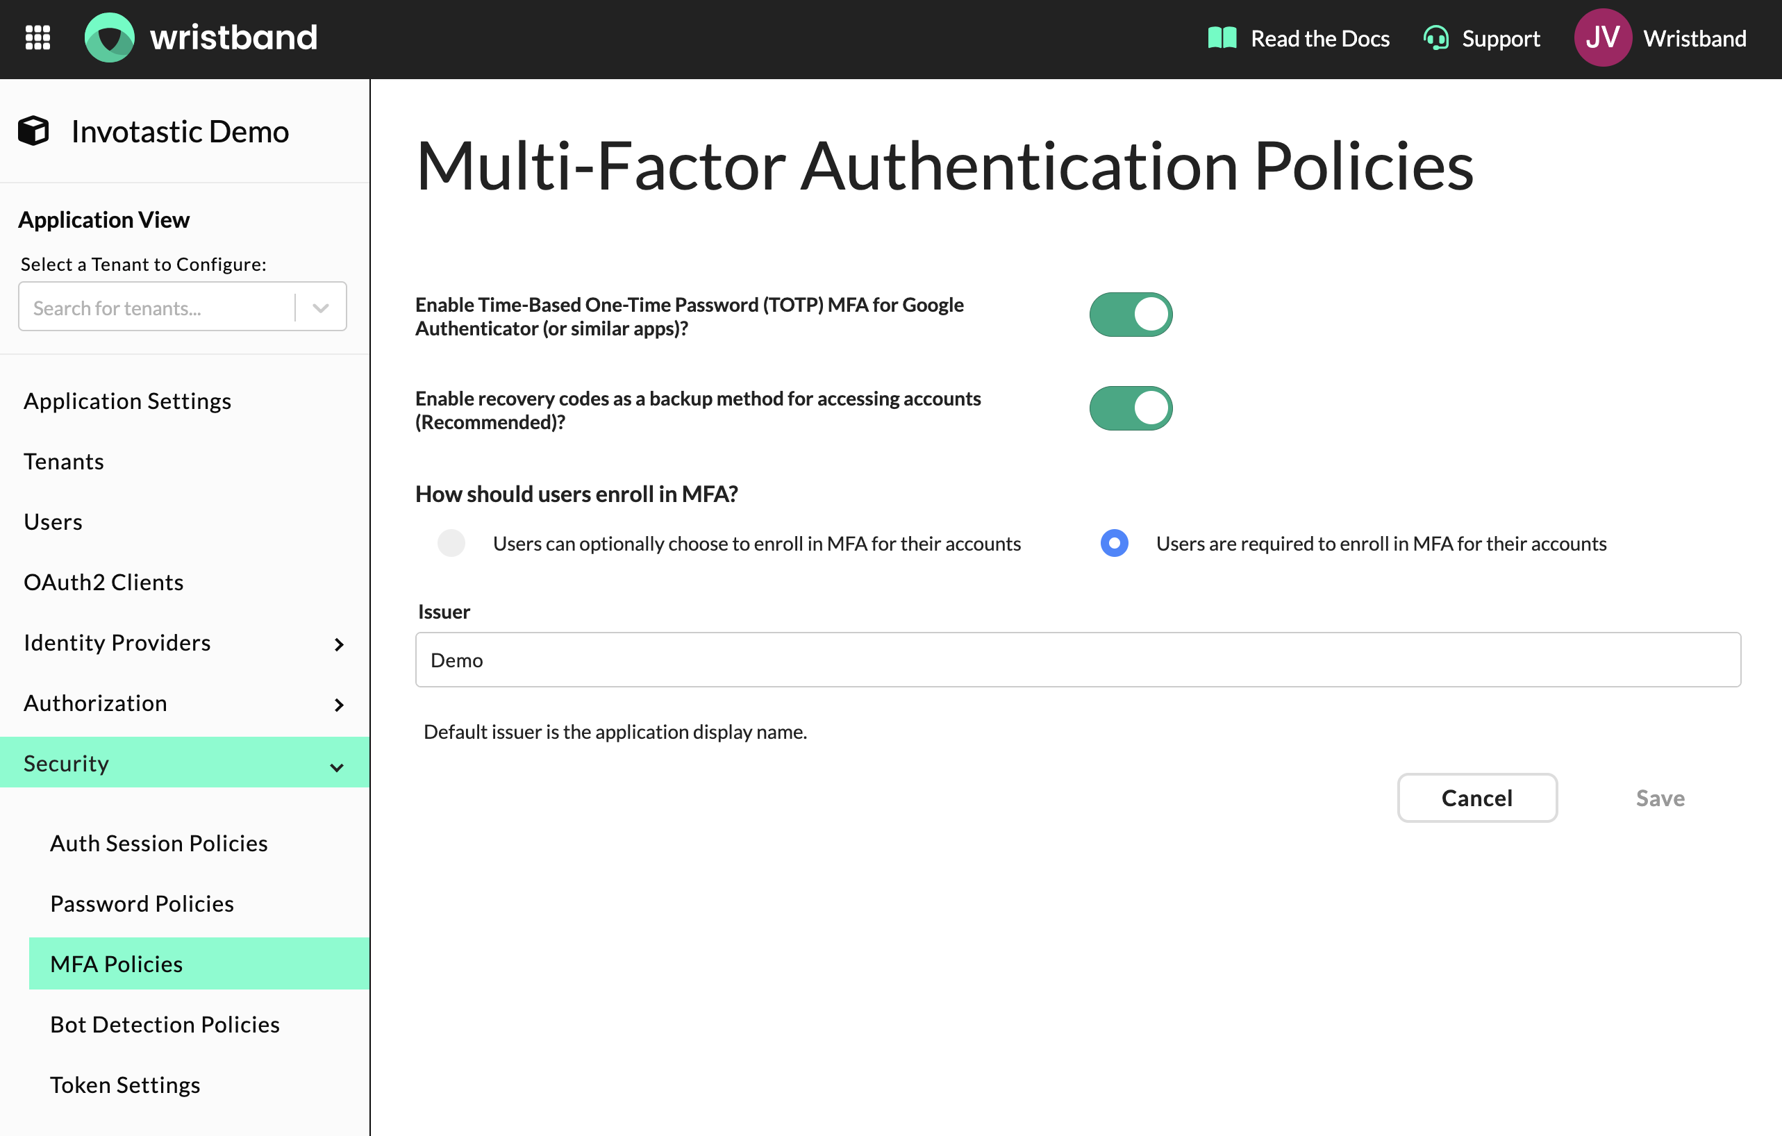
Task: Expand Identity Providers chevron
Action: tap(339, 644)
